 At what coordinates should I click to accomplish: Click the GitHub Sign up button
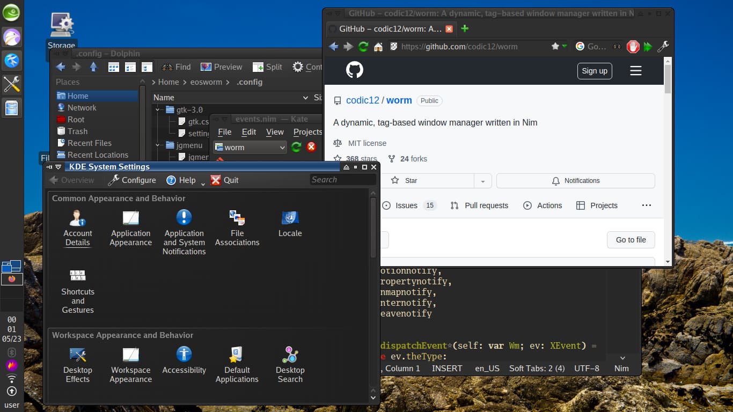click(595, 71)
